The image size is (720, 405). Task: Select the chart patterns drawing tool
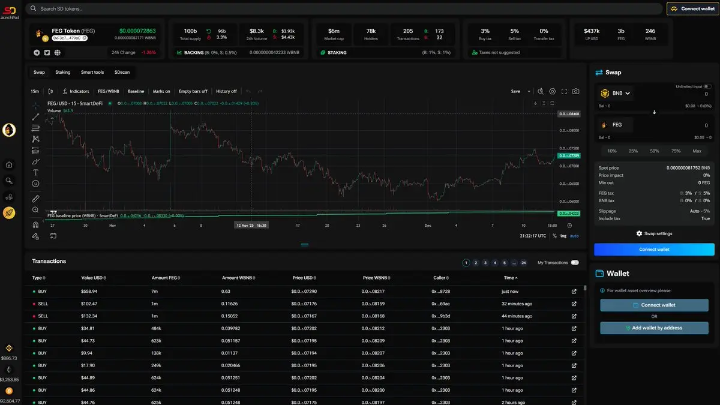pos(35,139)
